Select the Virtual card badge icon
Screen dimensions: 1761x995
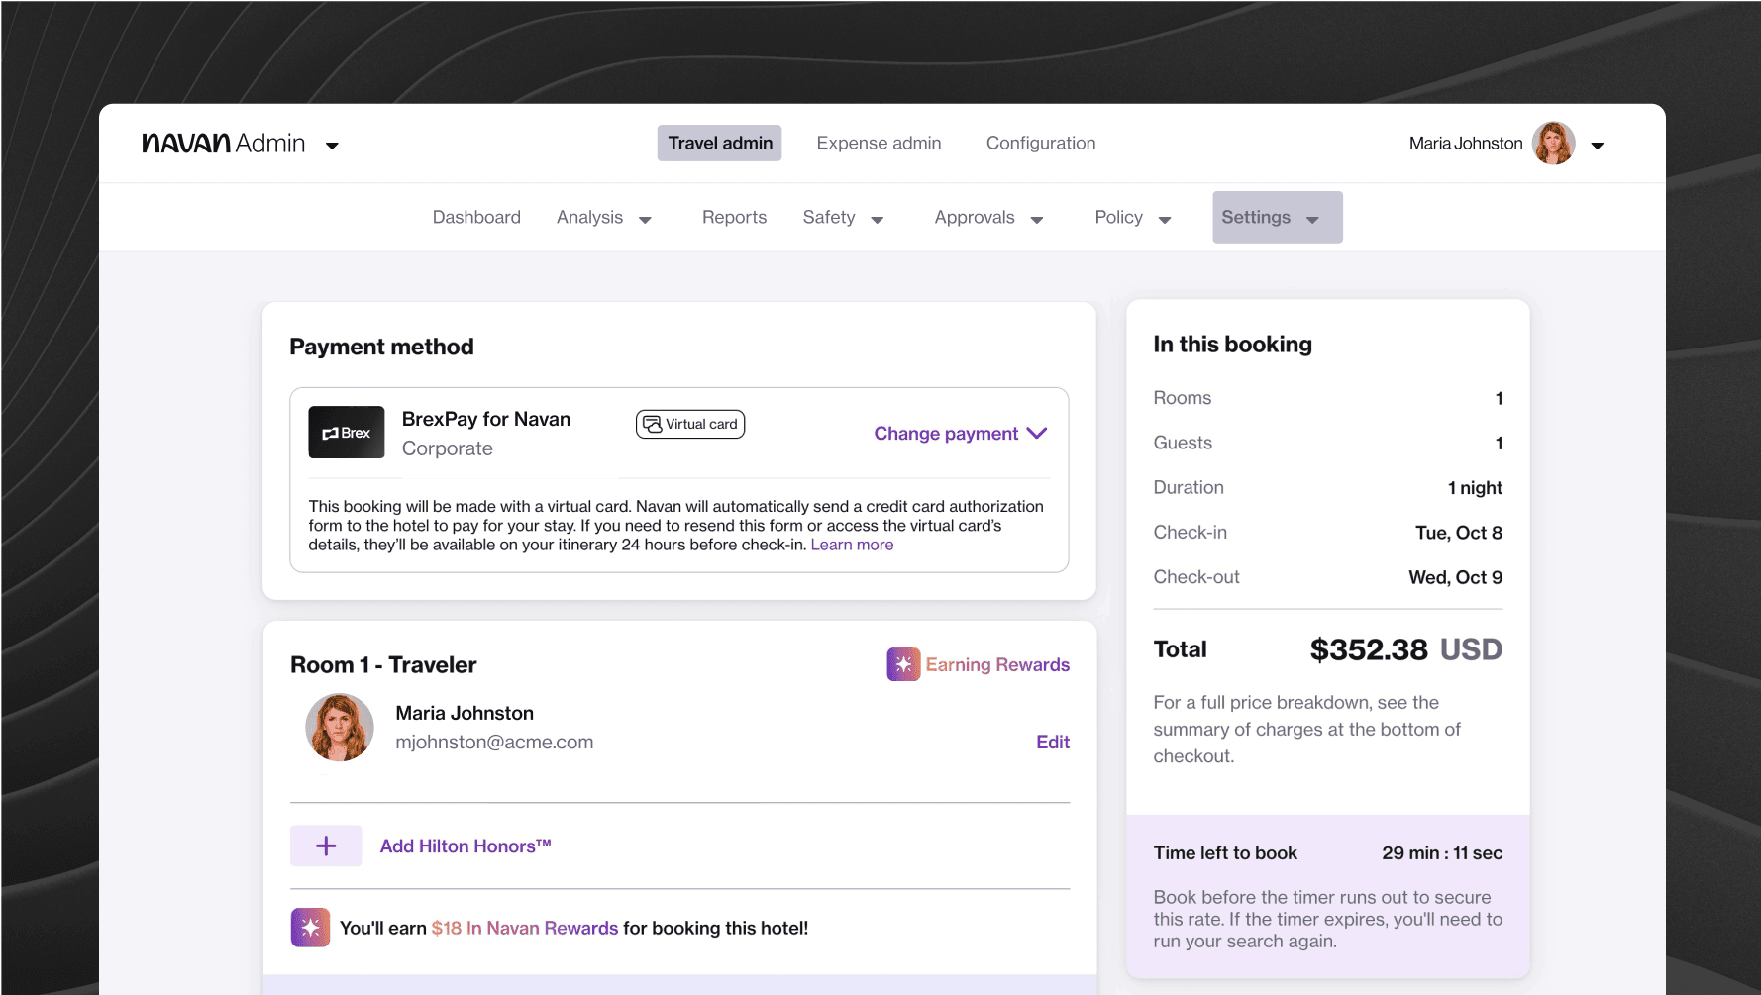click(x=653, y=423)
